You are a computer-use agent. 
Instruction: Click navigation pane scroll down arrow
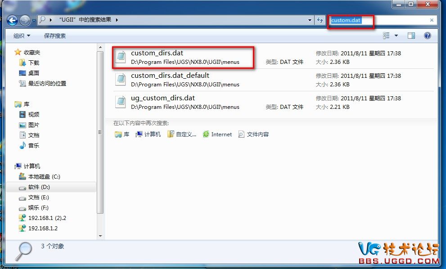pyautogui.click(x=100, y=236)
